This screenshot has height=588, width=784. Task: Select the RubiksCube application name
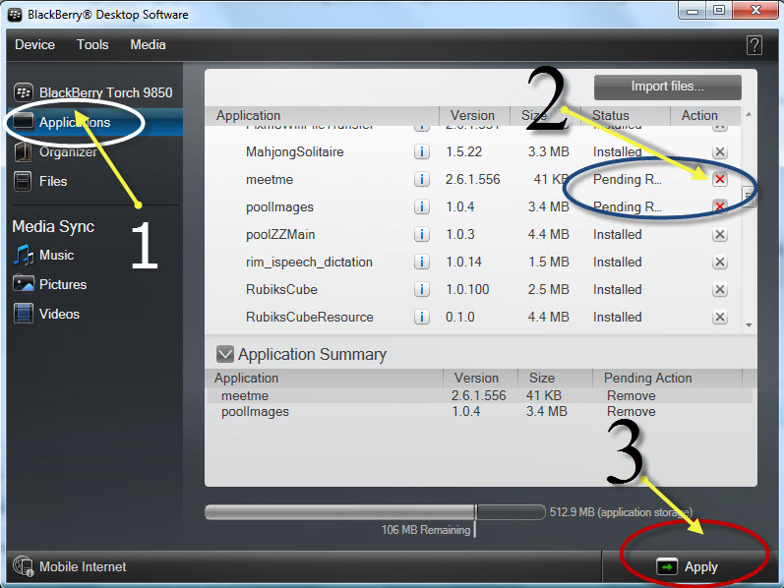coord(281,289)
